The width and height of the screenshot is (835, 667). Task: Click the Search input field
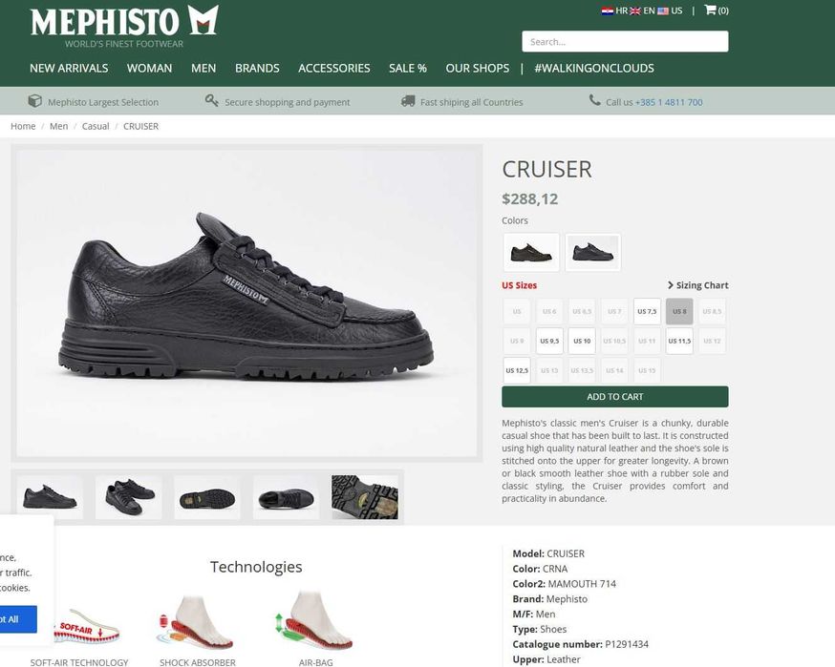pyautogui.click(x=625, y=41)
